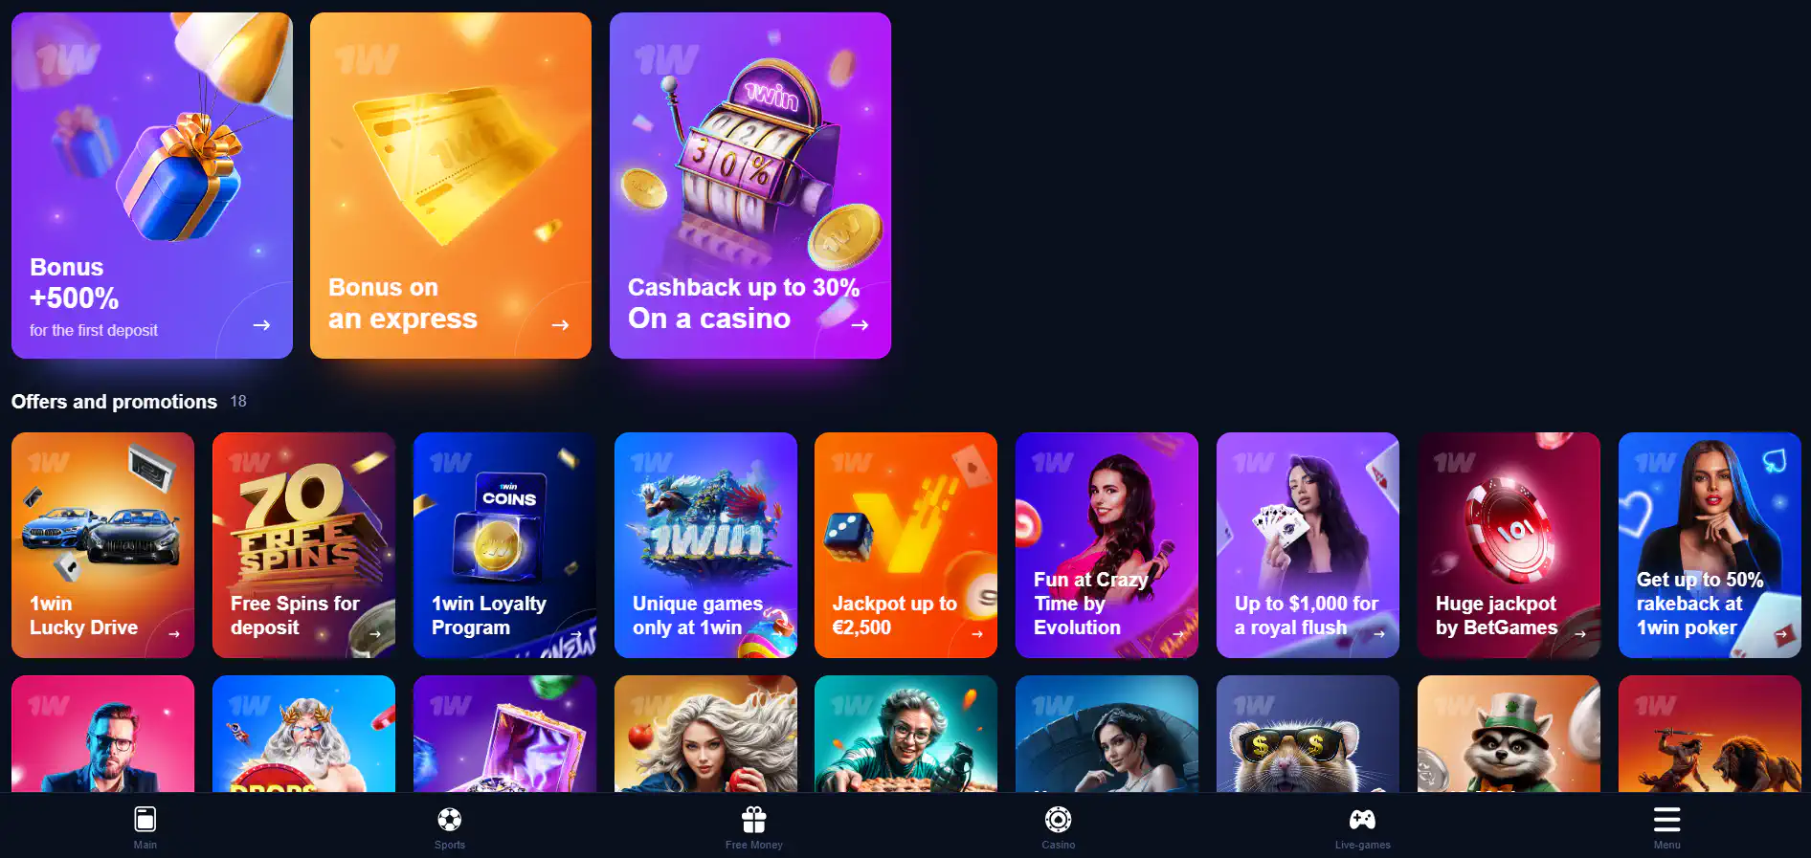This screenshot has height=858, width=1811.
Task: Open the Main tab icon
Action: pyautogui.click(x=145, y=820)
